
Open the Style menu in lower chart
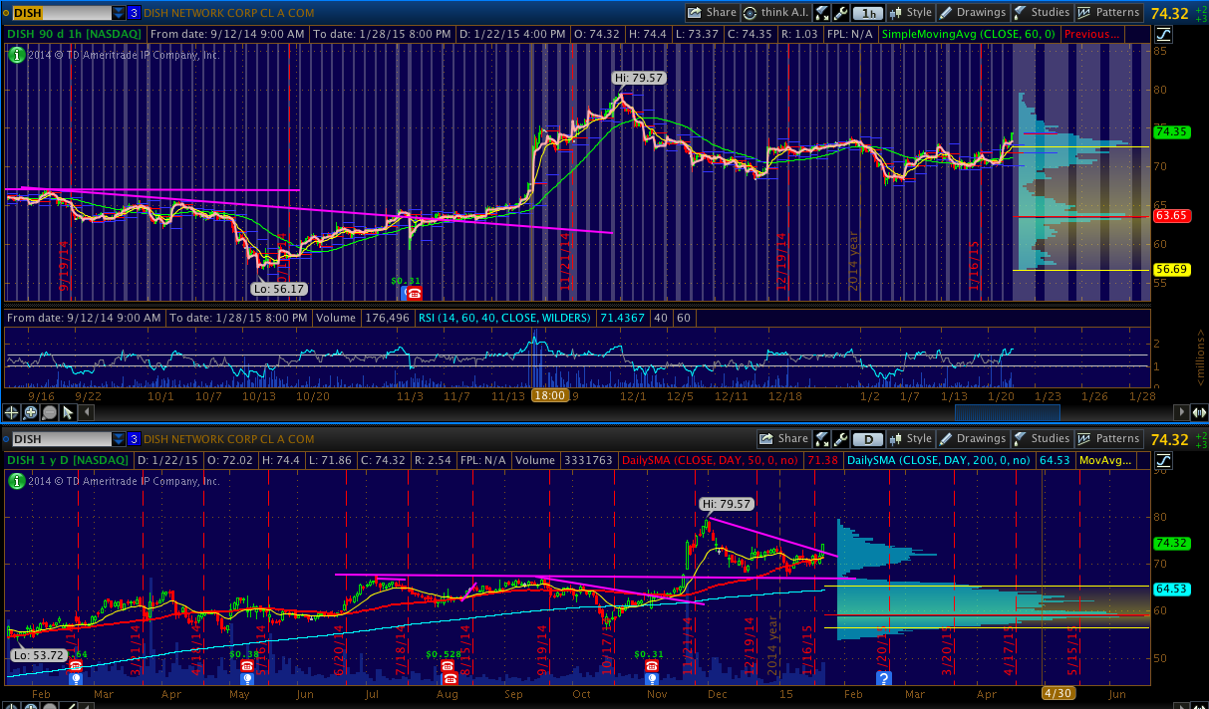[911, 438]
